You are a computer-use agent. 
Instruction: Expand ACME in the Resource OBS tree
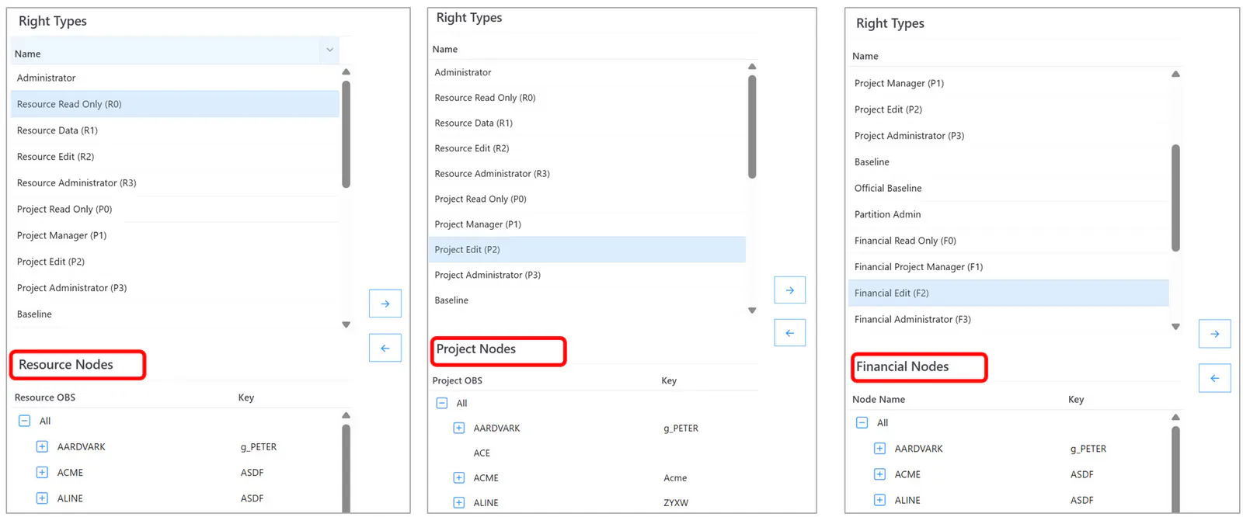click(42, 473)
